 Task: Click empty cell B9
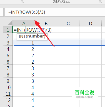click(x=46, y=81)
